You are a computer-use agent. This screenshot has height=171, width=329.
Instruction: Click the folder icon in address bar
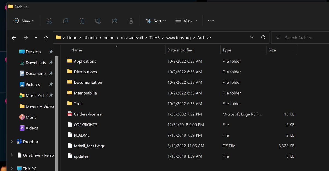click(58, 37)
